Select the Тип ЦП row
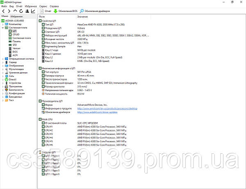246x189 pixels. click(83, 25)
